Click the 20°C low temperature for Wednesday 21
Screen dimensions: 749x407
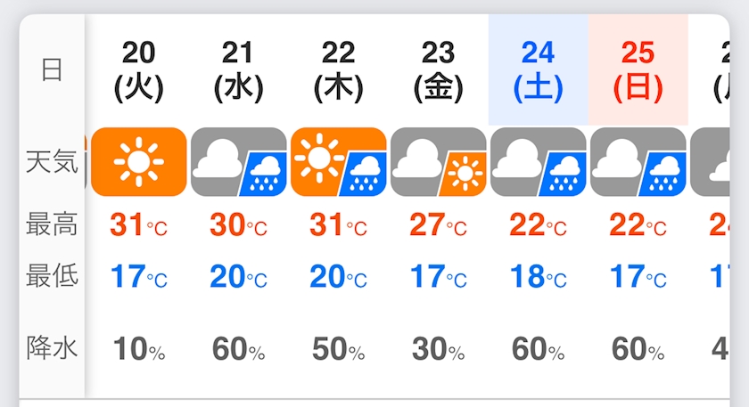tap(239, 278)
